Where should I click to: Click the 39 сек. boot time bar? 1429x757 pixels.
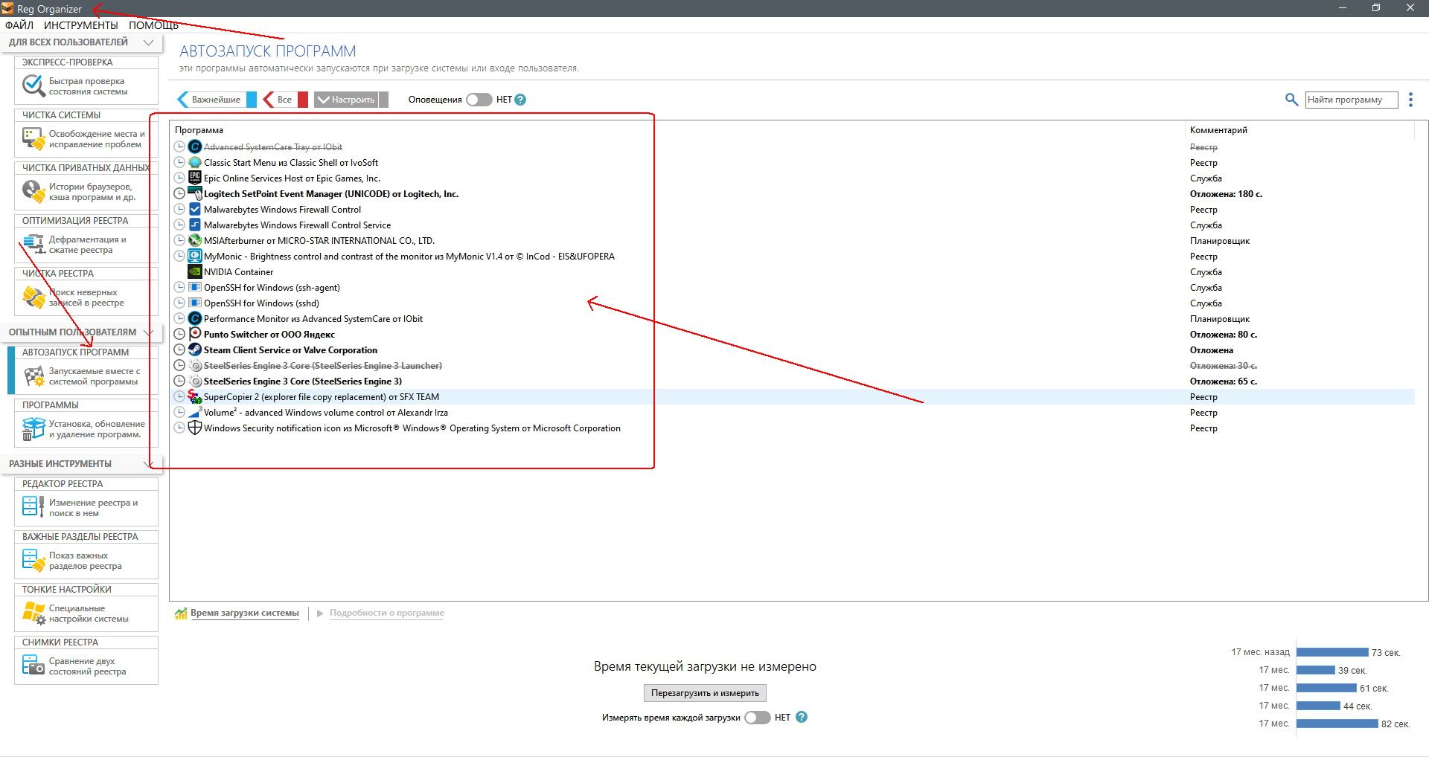click(x=1316, y=670)
